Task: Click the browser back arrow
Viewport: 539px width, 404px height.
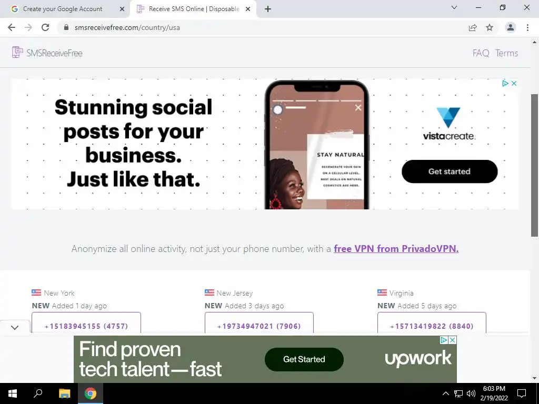Action: tap(12, 27)
